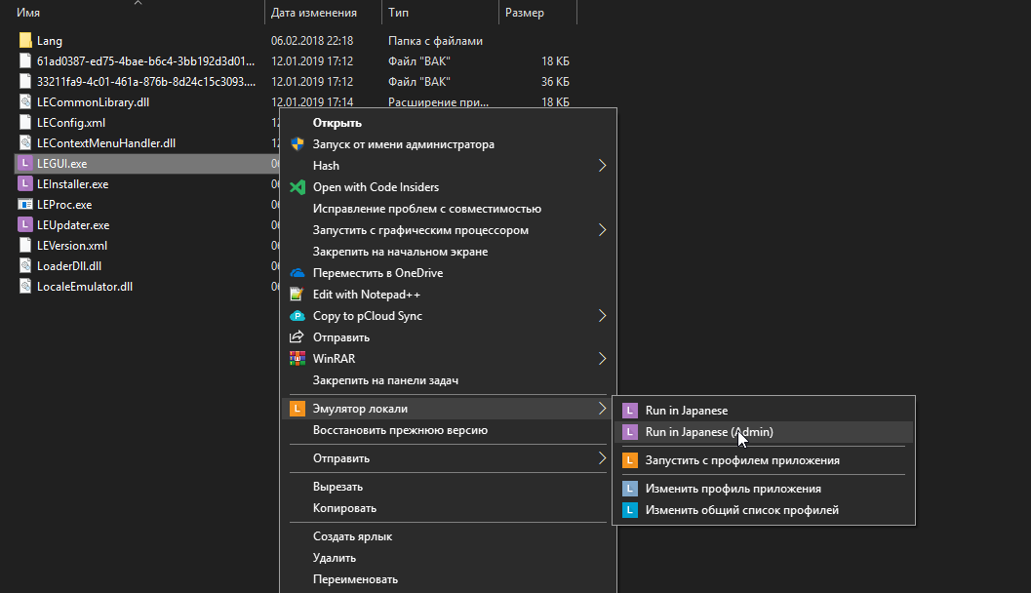Click the LEProc.exe file icon
This screenshot has width=1031, height=593.
coord(25,204)
